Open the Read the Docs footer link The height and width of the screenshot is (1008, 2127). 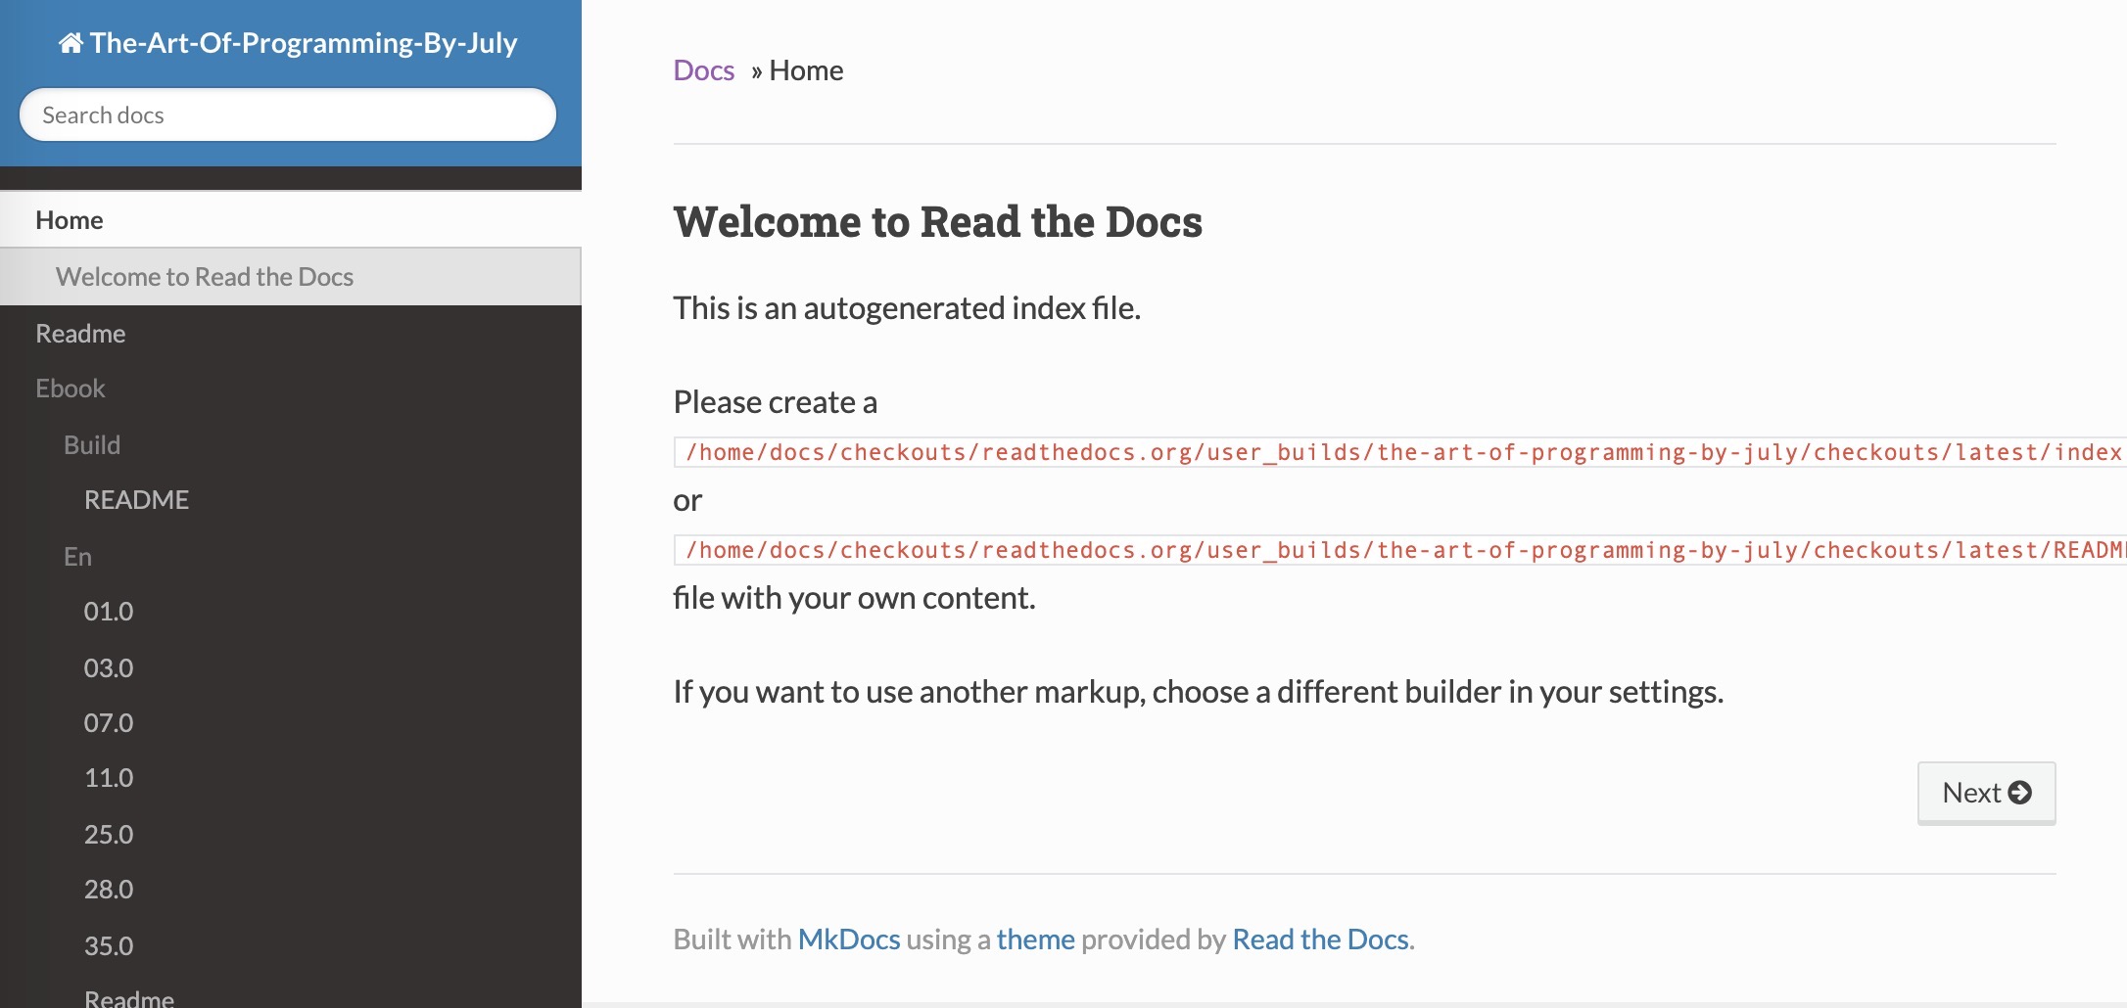(1320, 939)
